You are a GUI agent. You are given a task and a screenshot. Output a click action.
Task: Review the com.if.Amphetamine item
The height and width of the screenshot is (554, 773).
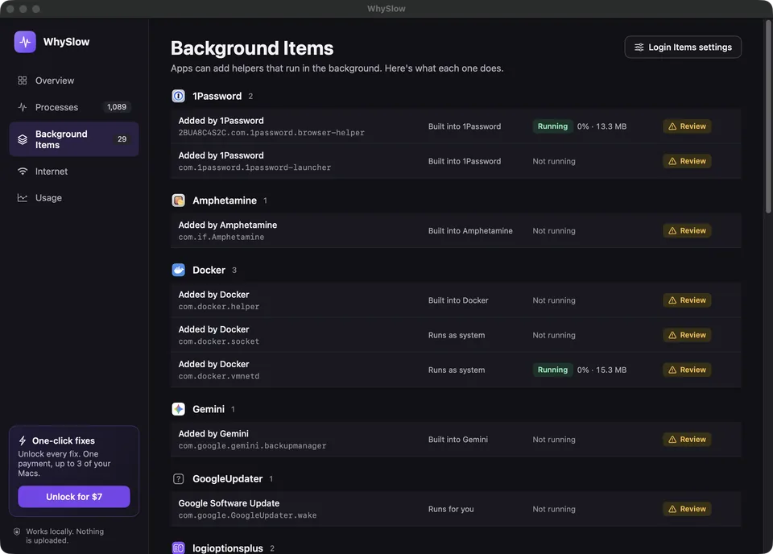tap(687, 230)
